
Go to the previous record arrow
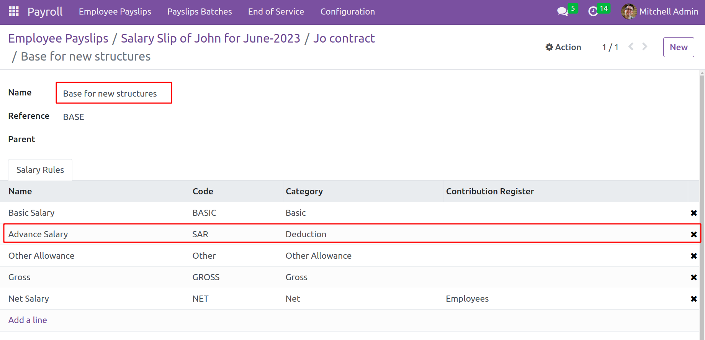[631, 47]
